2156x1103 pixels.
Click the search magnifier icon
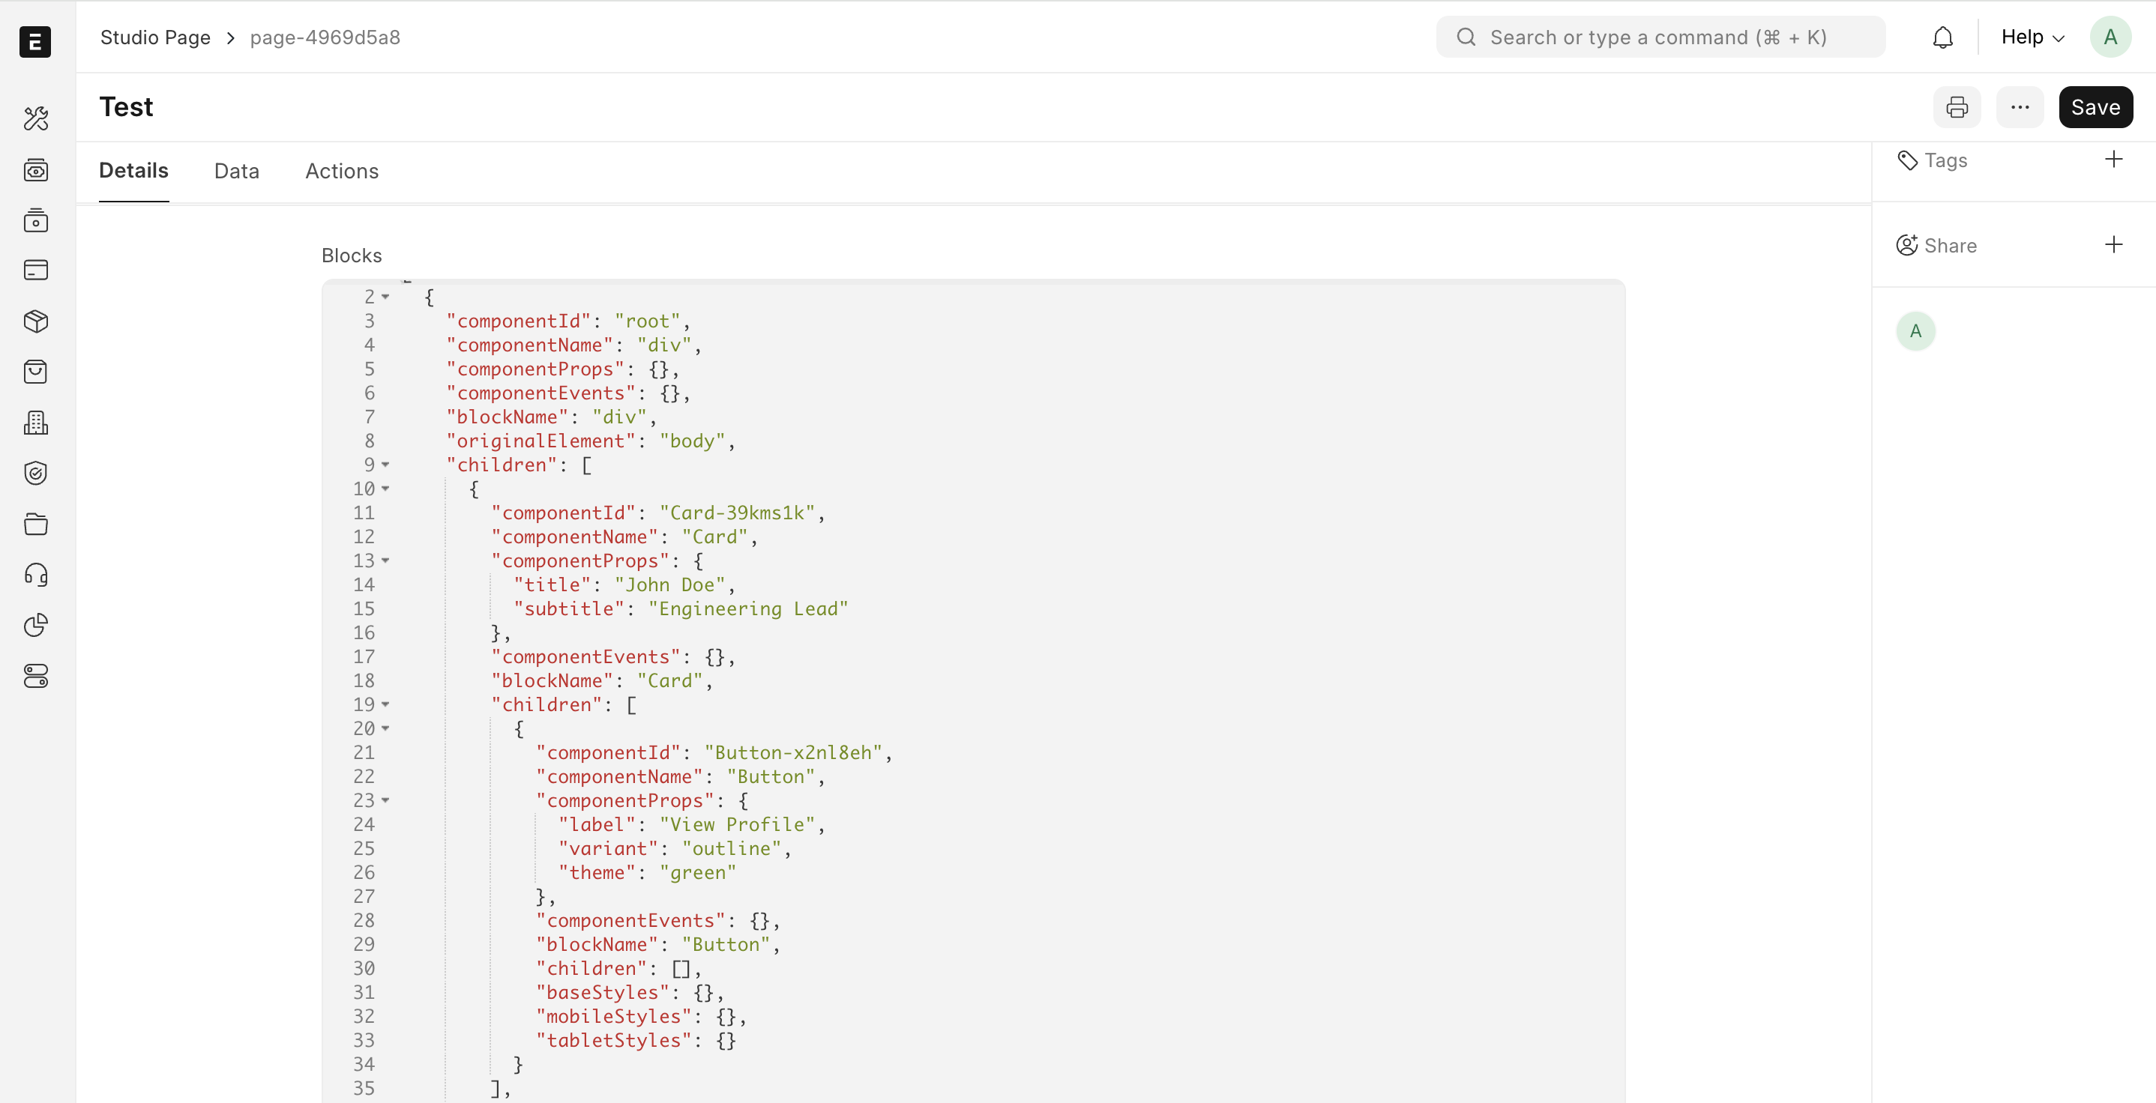pos(1466,37)
